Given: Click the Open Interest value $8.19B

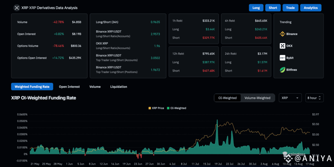Looking at the screenshot, I should [x=76, y=34].
